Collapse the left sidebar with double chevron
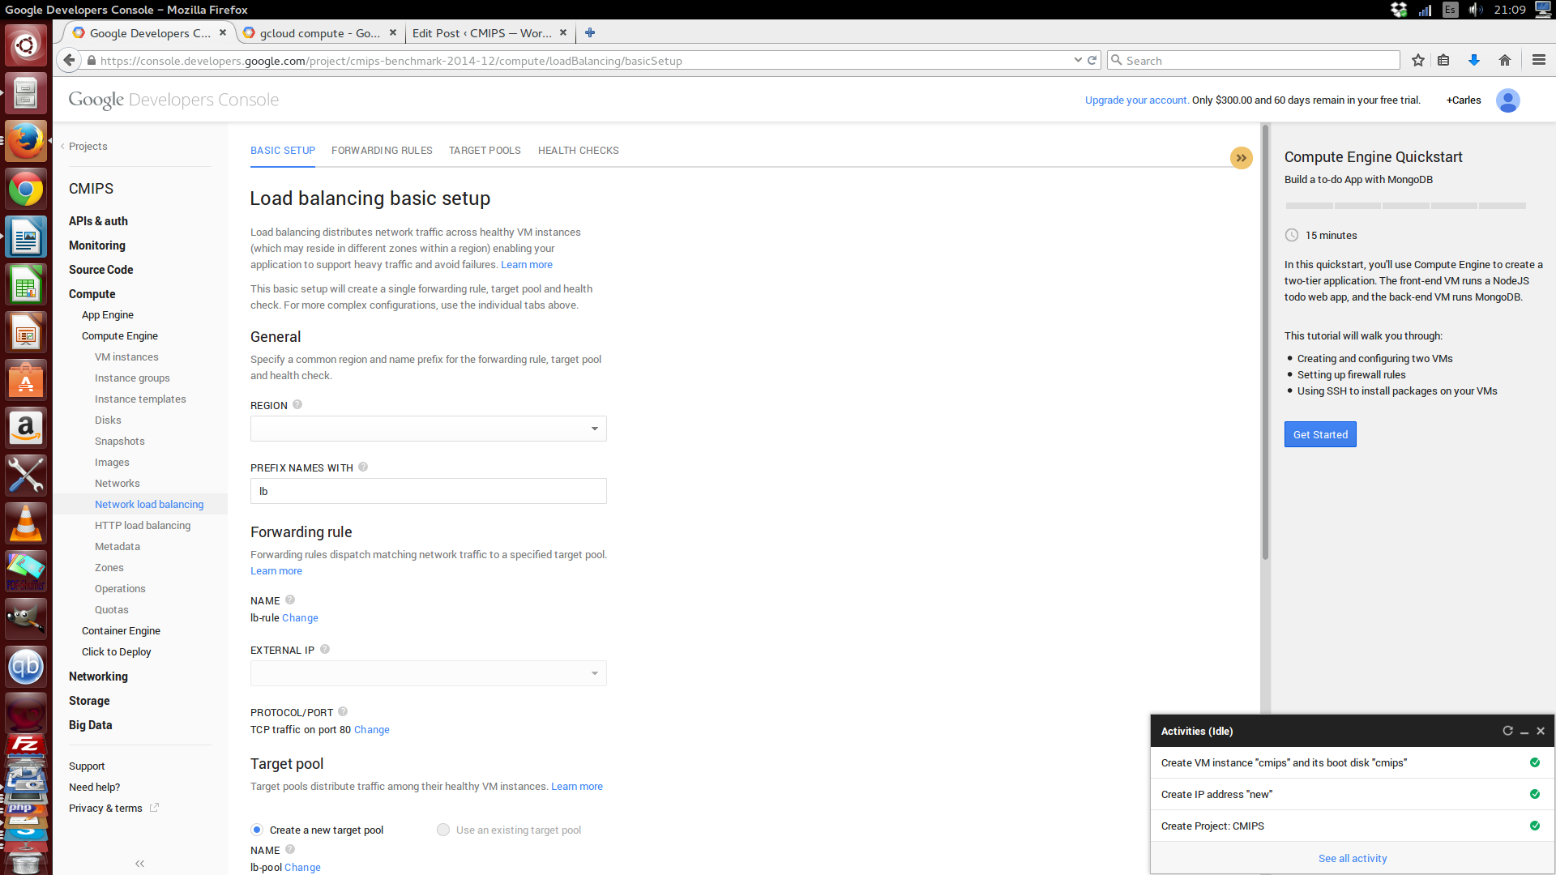This screenshot has height=875, width=1556. (140, 864)
